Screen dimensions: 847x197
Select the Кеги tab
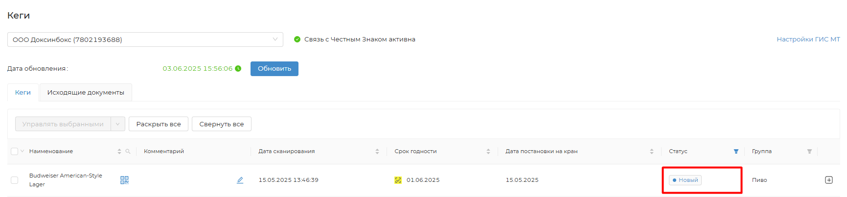click(23, 93)
